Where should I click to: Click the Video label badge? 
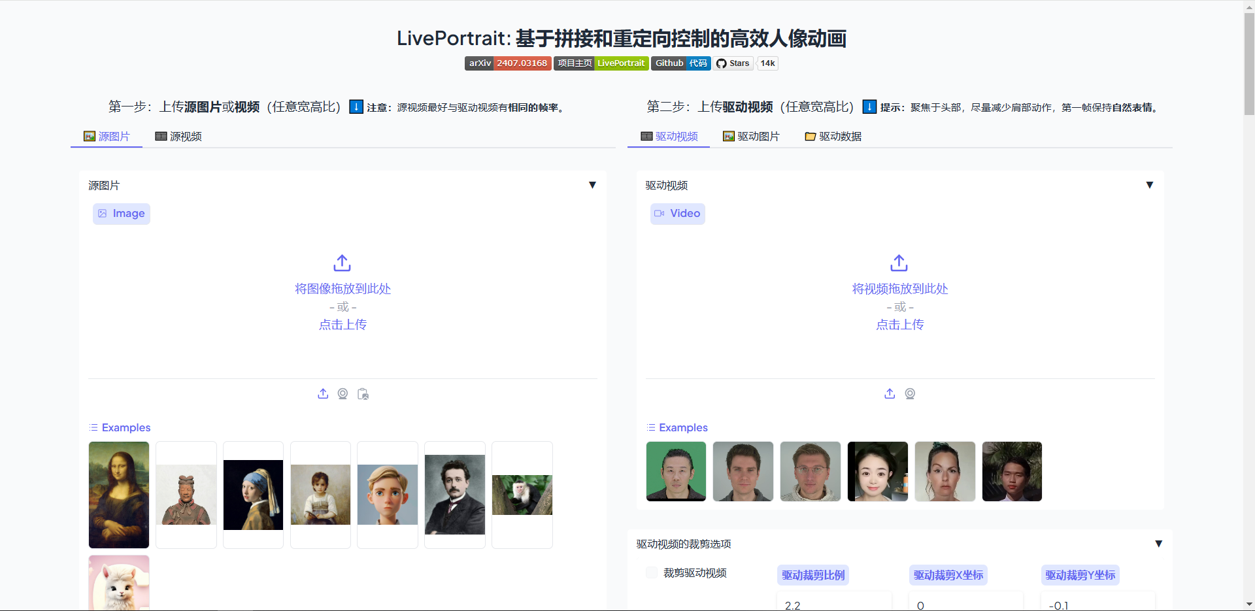pos(678,214)
